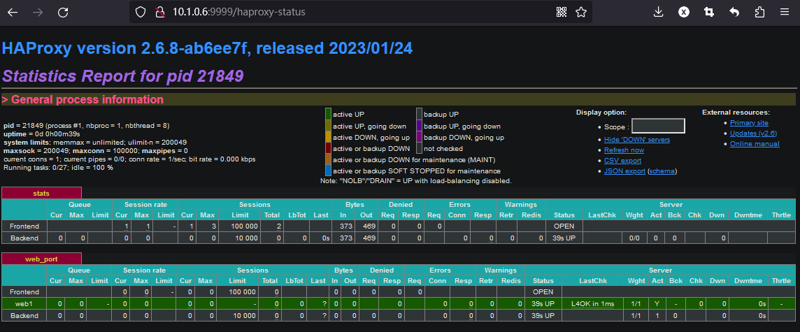Click the insecure connection lock icon
The height and width of the screenshot is (332, 800).
(159, 13)
